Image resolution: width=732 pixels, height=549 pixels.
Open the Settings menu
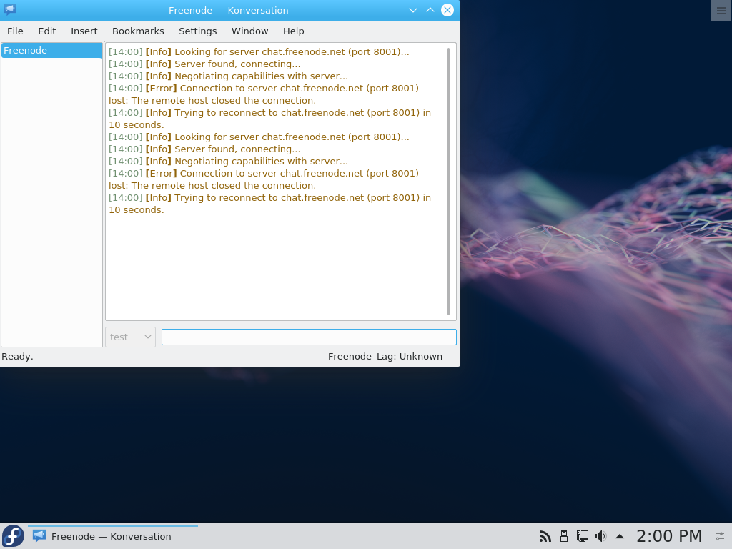click(x=198, y=31)
